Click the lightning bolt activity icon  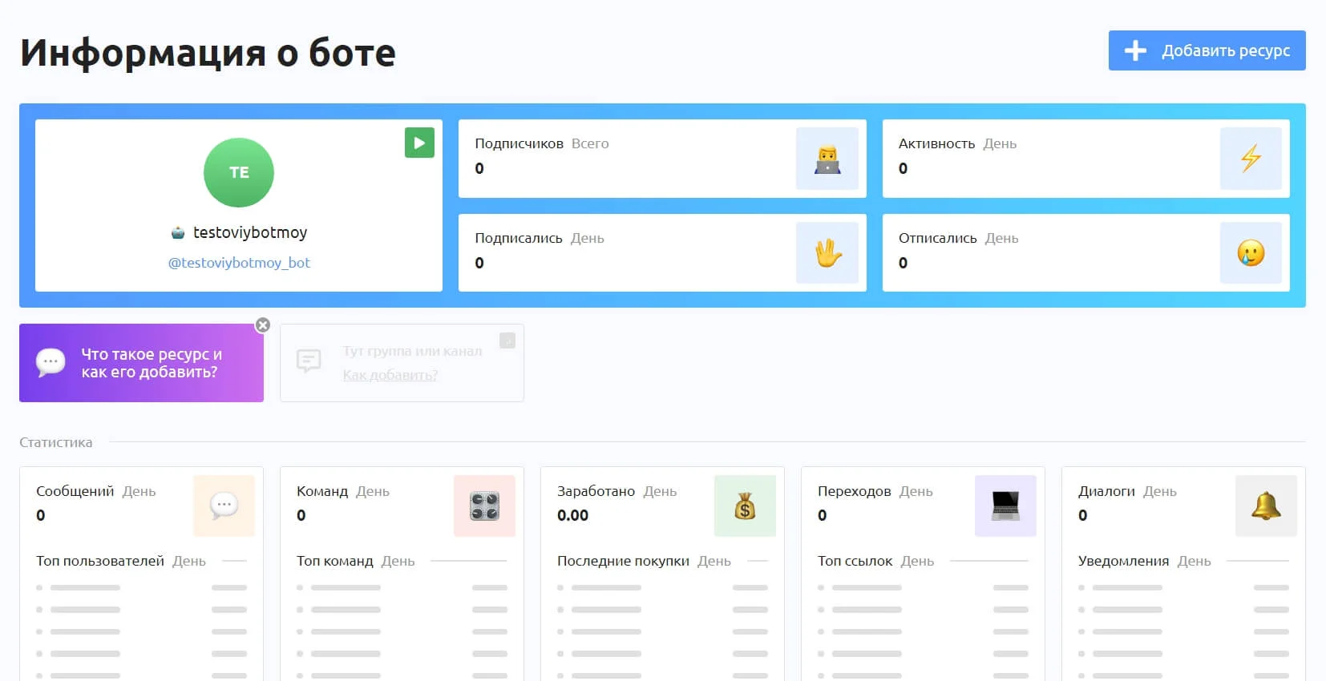tap(1250, 159)
